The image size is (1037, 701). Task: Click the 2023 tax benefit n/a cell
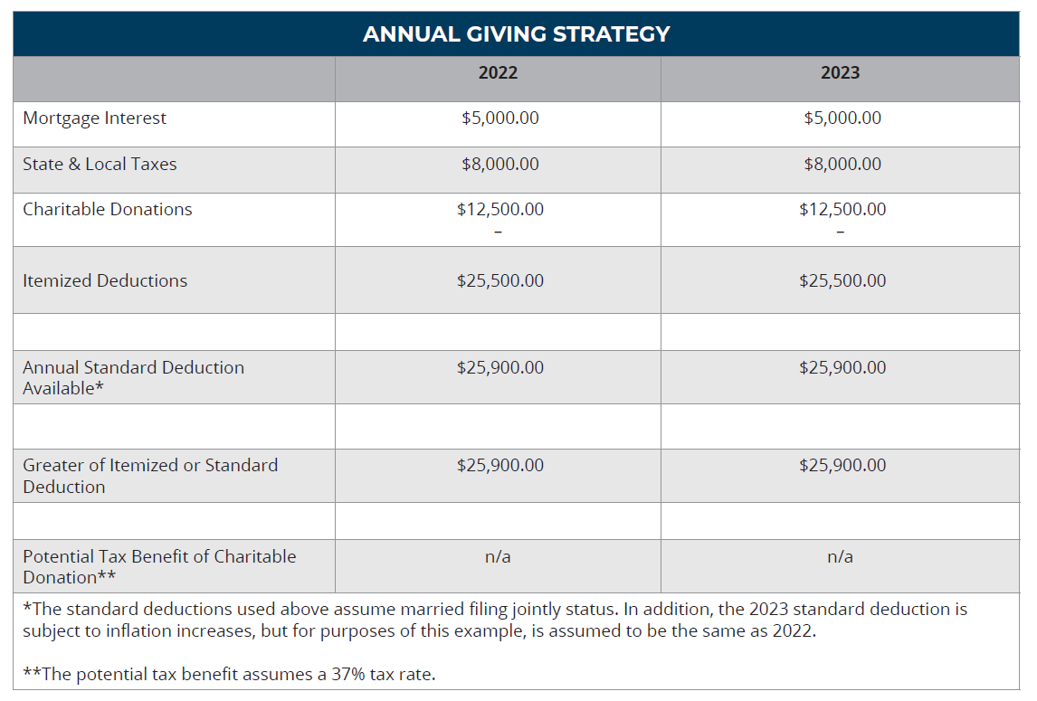click(x=840, y=557)
